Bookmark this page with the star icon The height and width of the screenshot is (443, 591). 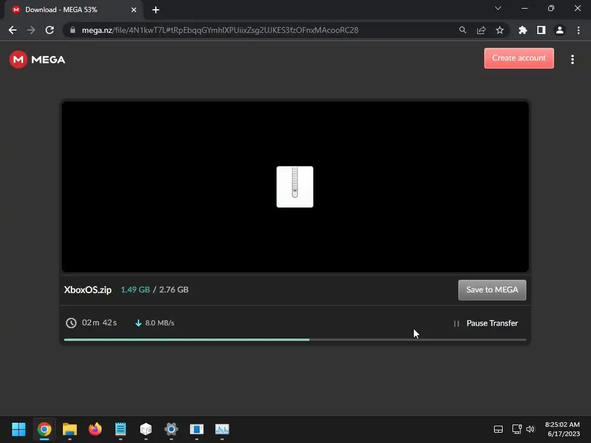(x=499, y=30)
